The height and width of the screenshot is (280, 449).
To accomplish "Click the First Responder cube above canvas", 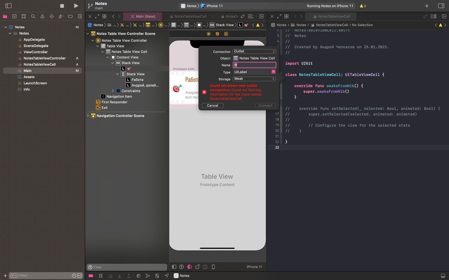I will [x=217, y=34].
